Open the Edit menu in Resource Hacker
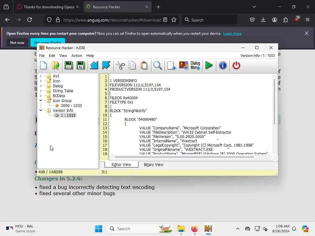Image resolution: width=315 pixels, height=236 pixels. click(52, 56)
